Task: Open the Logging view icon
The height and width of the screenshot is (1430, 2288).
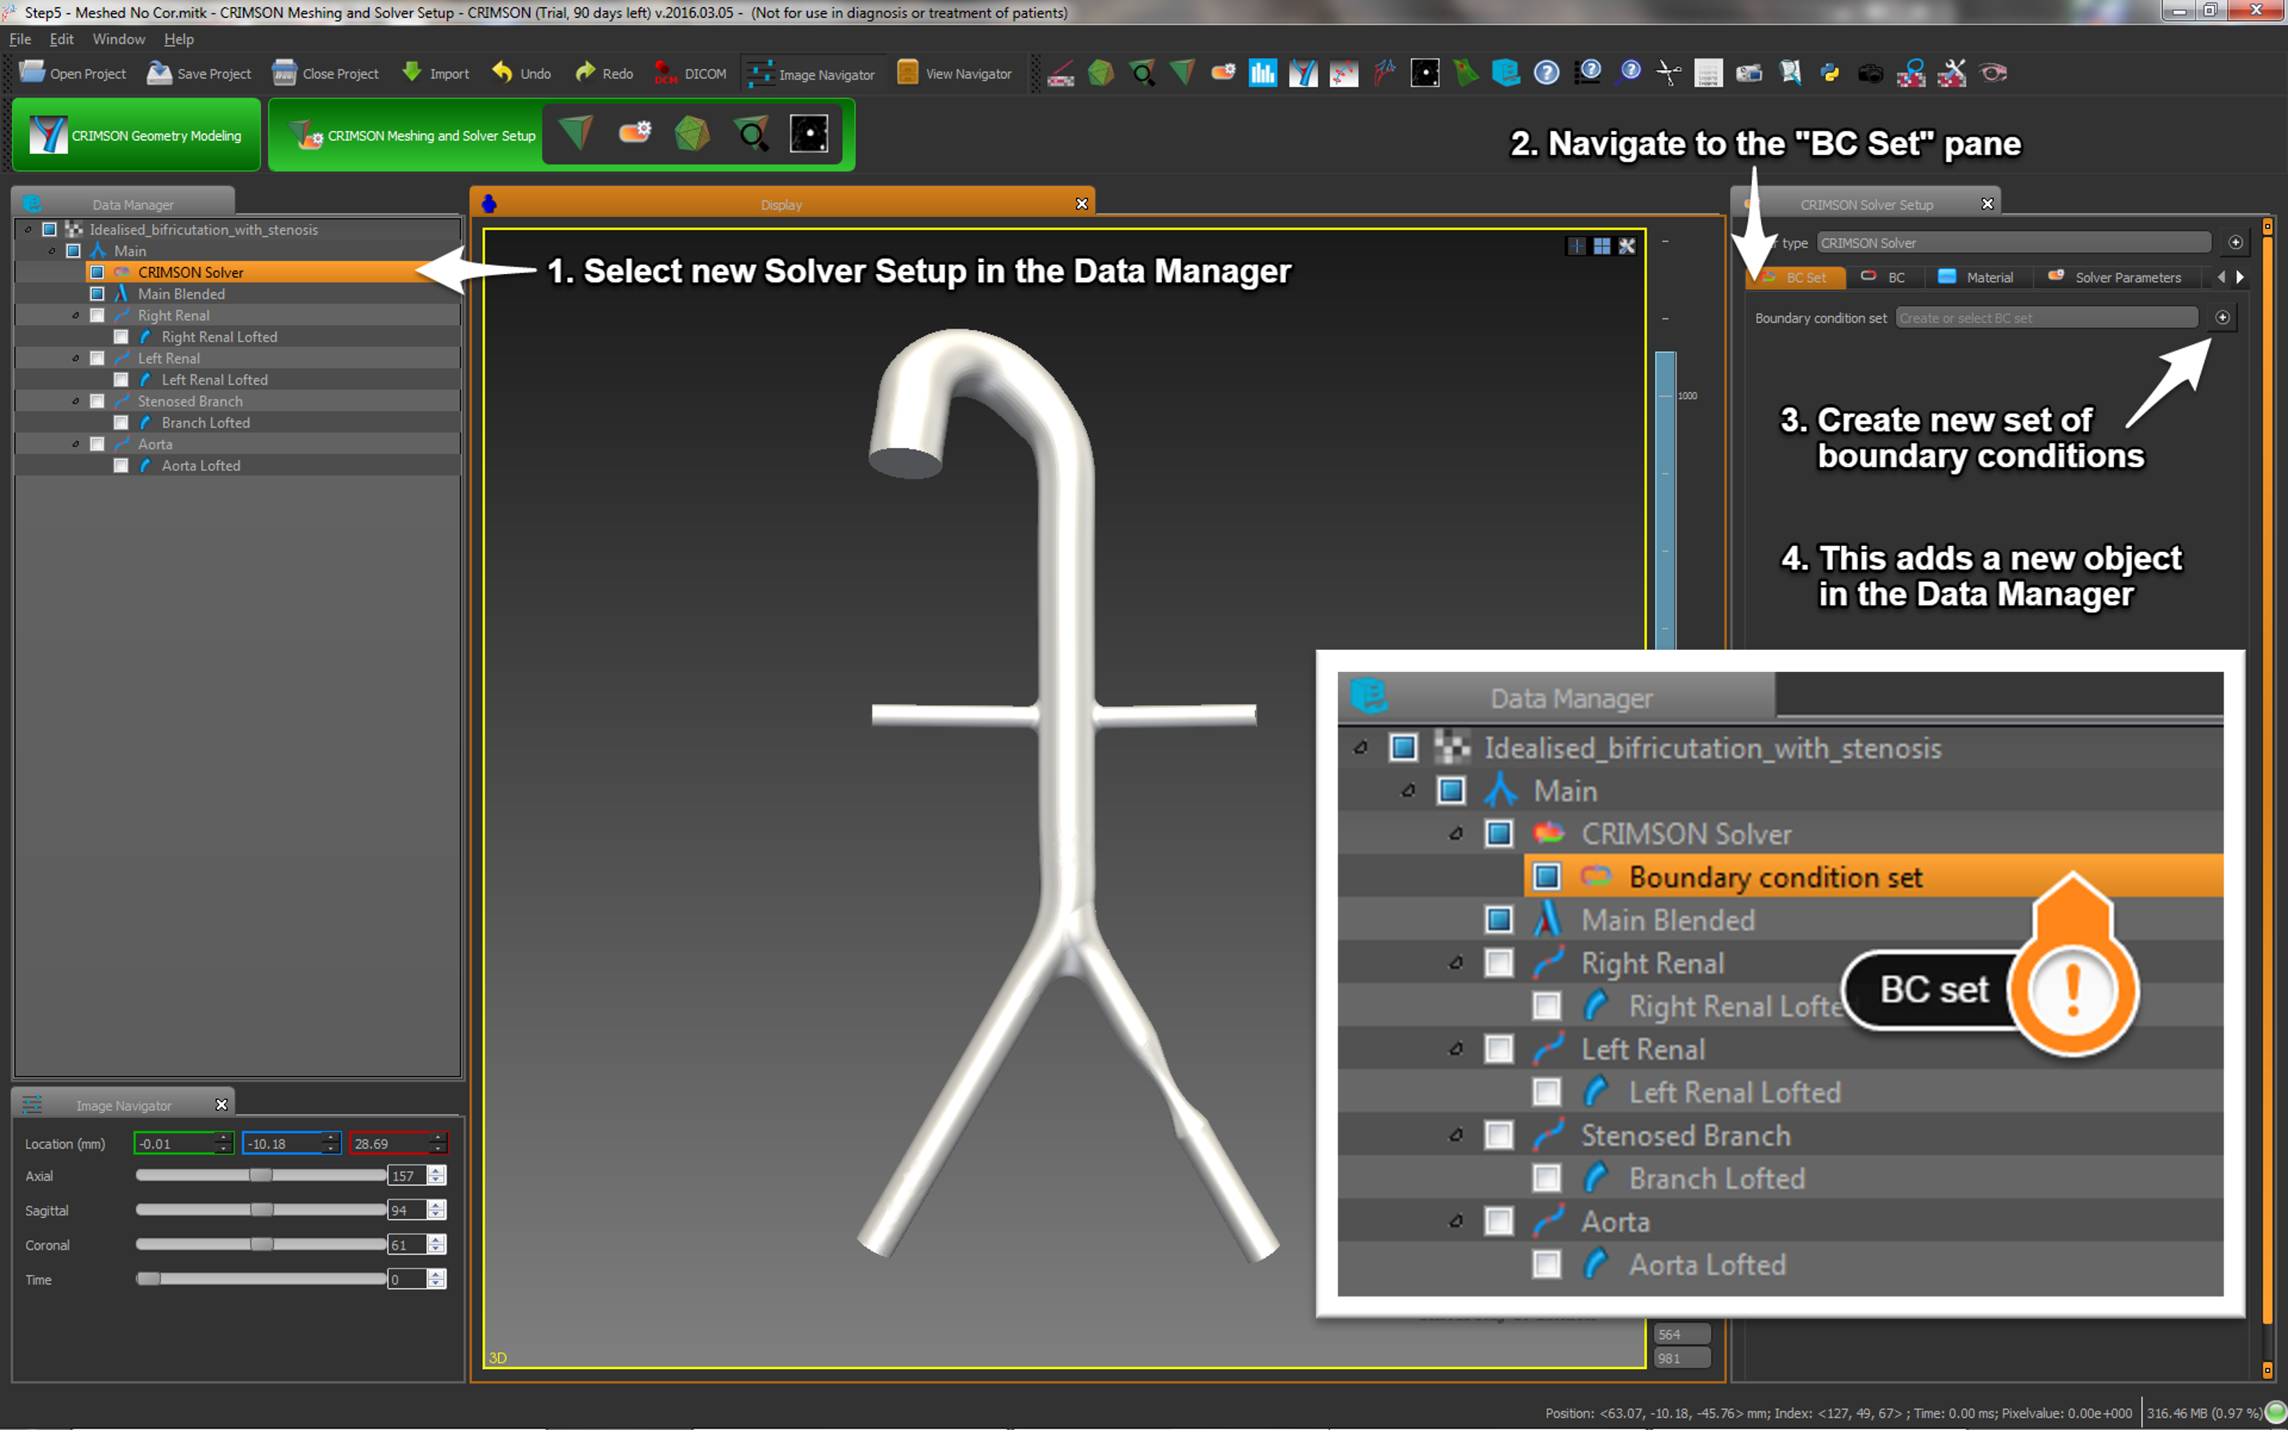Action: (x=1708, y=73)
